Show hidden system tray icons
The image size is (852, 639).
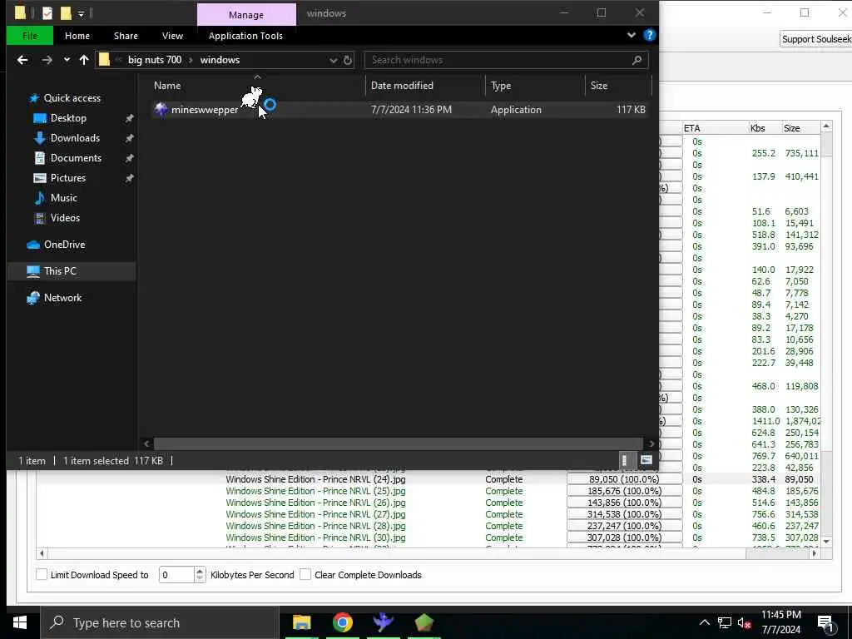[704, 622]
